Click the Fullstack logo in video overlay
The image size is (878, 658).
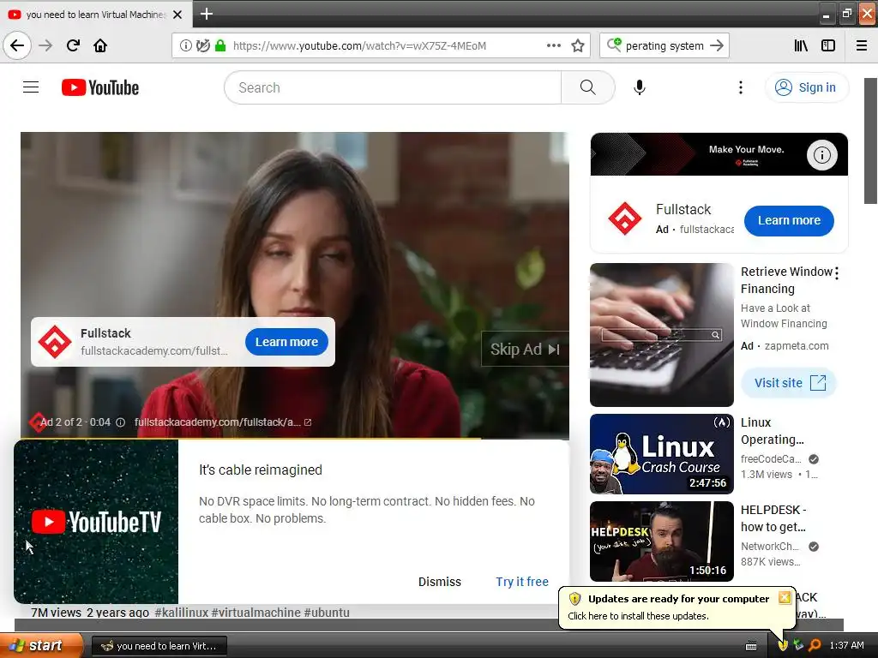coord(54,342)
